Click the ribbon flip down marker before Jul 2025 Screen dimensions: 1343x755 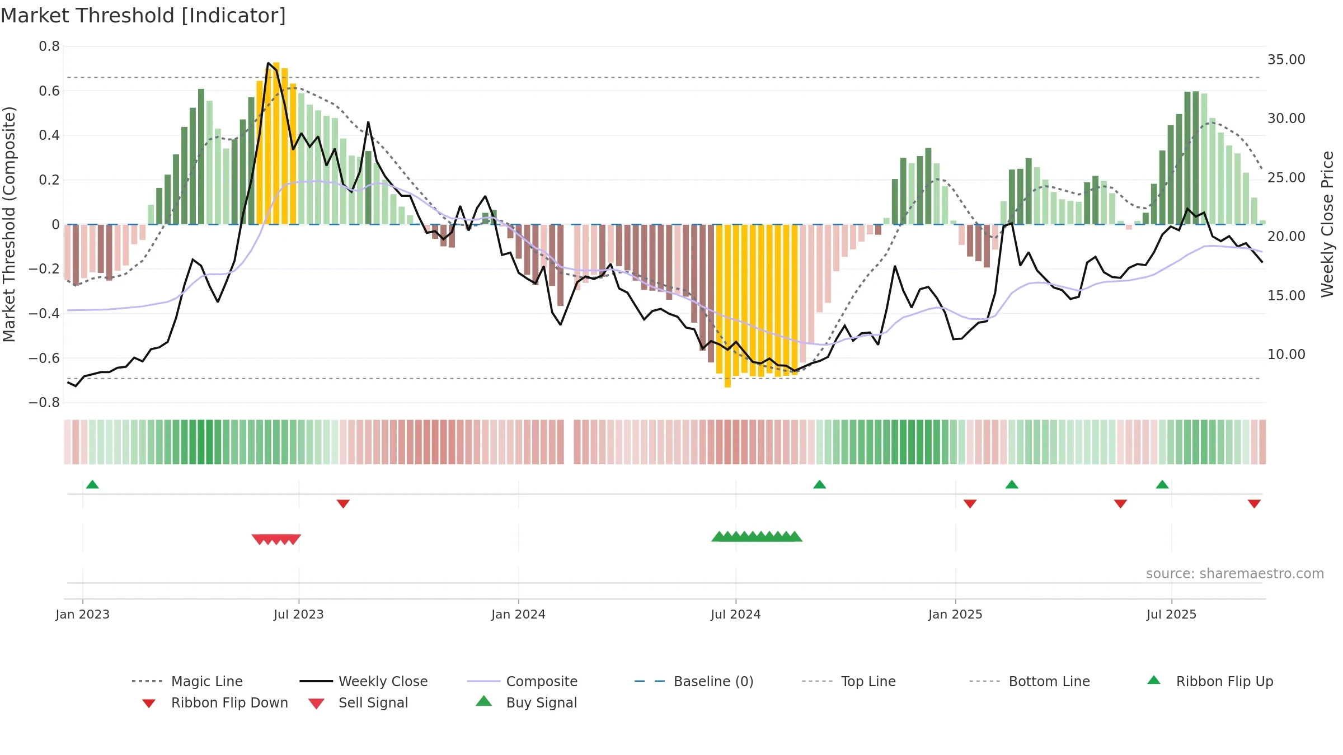(1120, 504)
